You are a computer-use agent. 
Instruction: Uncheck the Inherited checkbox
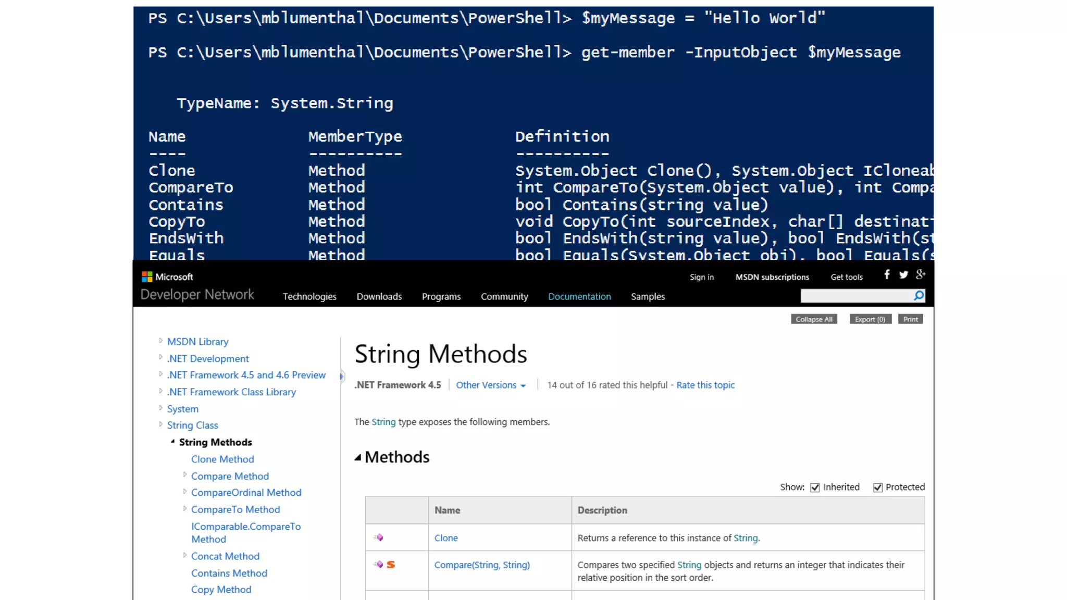tap(815, 488)
